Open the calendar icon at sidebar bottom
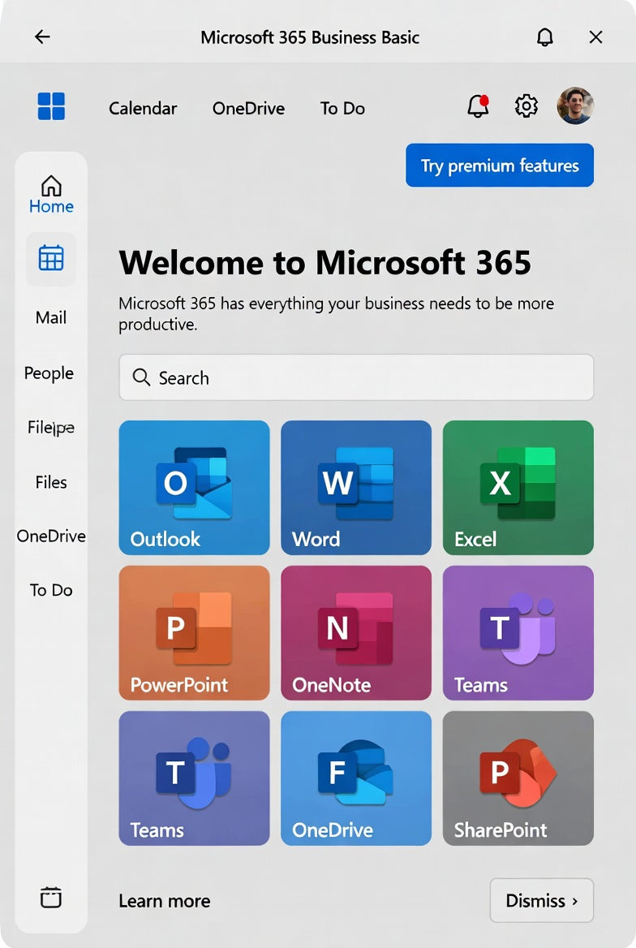 pyautogui.click(x=51, y=897)
